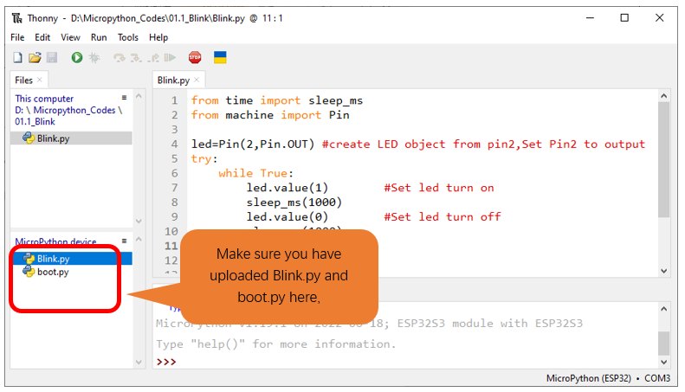Click the Ukraine flag icon
The width and height of the screenshot is (685, 392).
click(x=220, y=57)
